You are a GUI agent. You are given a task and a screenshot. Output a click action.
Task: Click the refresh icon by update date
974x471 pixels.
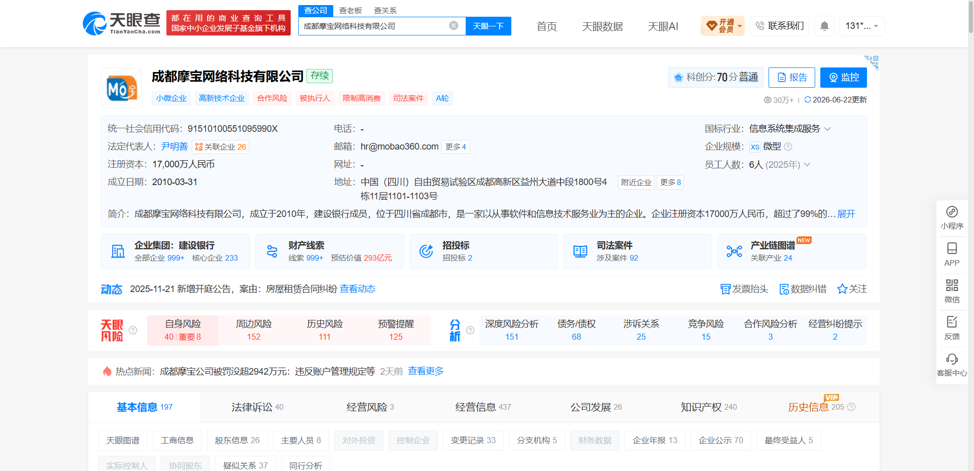(808, 99)
